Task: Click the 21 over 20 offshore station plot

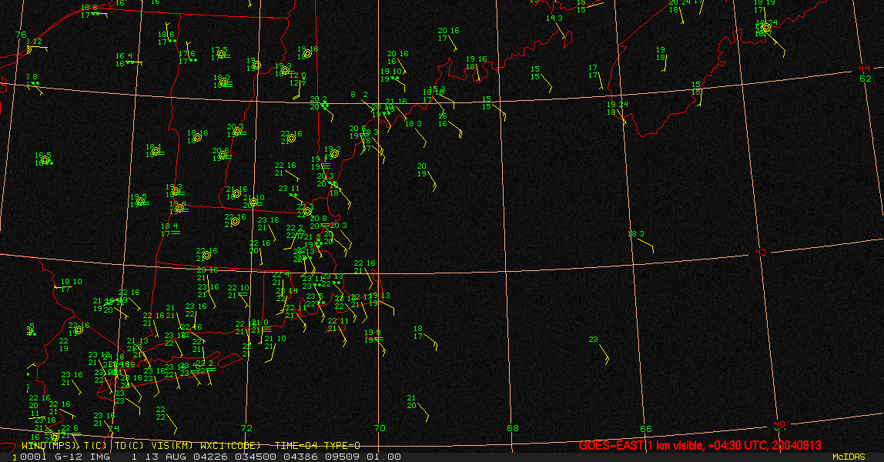Action: 418,408
